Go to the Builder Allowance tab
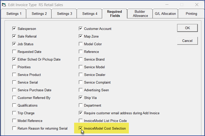 click(x=140, y=14)
